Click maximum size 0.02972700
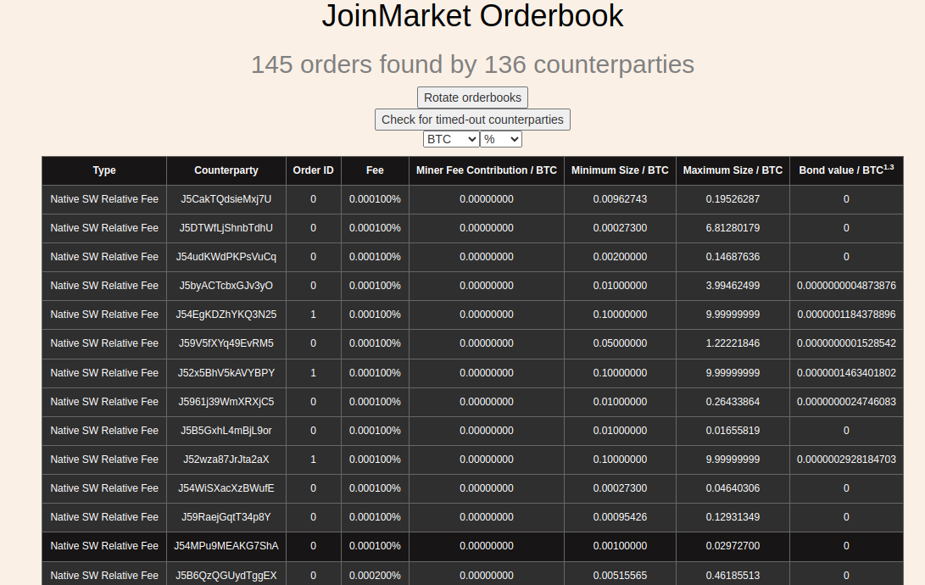The width and height of the screenshot is (925, 585). pos(733,547)
